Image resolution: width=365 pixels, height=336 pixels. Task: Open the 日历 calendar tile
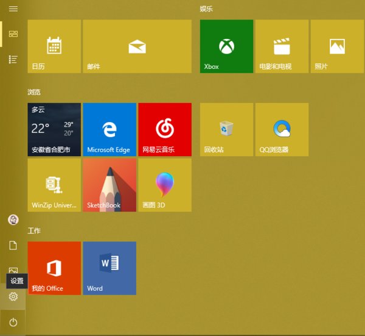tap(54, 46)
